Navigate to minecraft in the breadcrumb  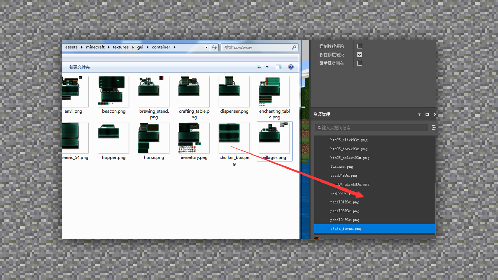coord(95,47)
